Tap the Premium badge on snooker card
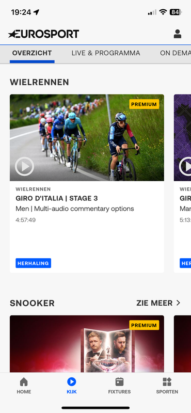191x413 pixels. coord(144,325)
